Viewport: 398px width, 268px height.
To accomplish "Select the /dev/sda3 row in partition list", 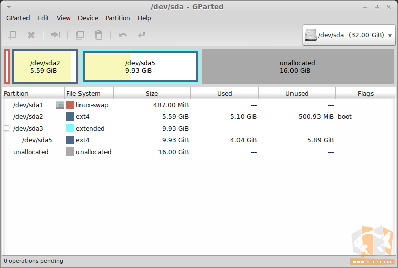I will tap(199, 128).
